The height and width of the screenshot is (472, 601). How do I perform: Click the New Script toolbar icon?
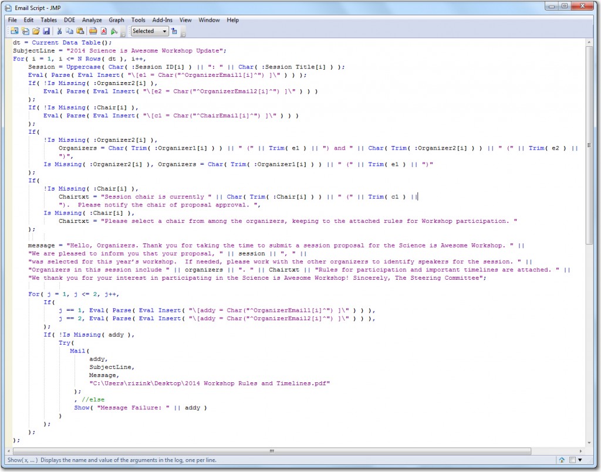pyautogui.click(x=25, y=31)
